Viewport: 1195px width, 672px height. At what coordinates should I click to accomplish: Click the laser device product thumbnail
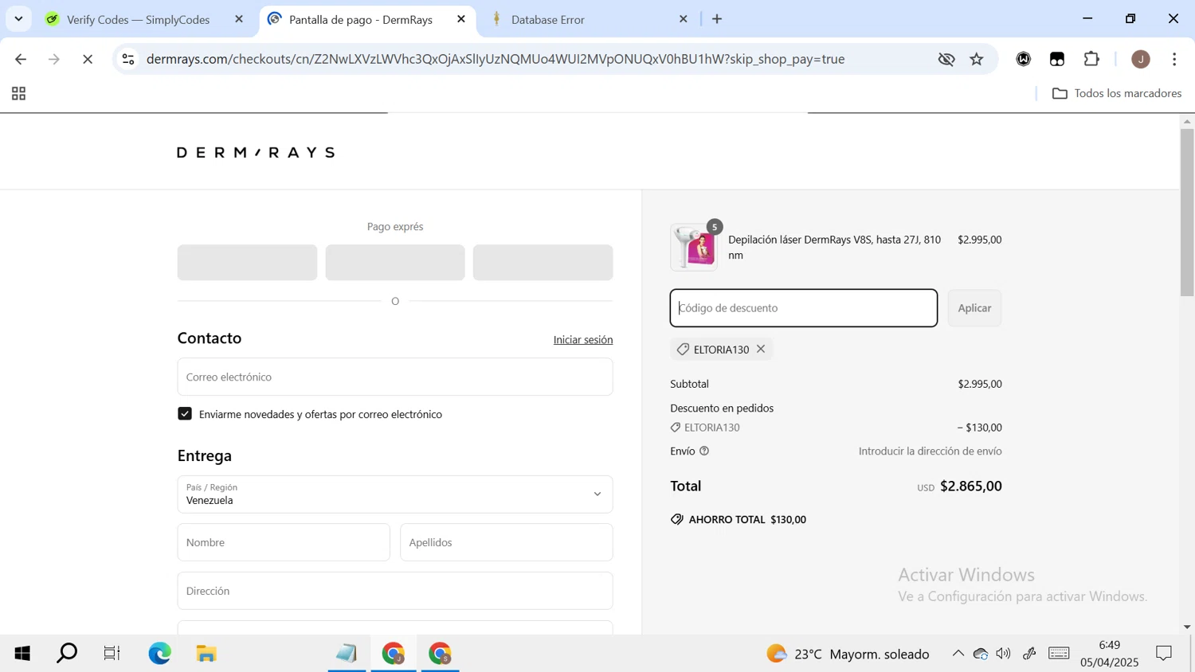pyautogui.click(x=694, y=248)
